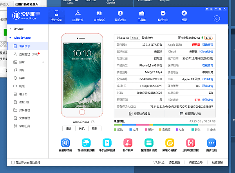Open the CPU详情 link
Image resolution: width=235 pixels, height=173 pixels.
pos(208,79)
